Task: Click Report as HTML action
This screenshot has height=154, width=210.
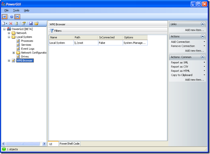Action: (x=180, y=71)
